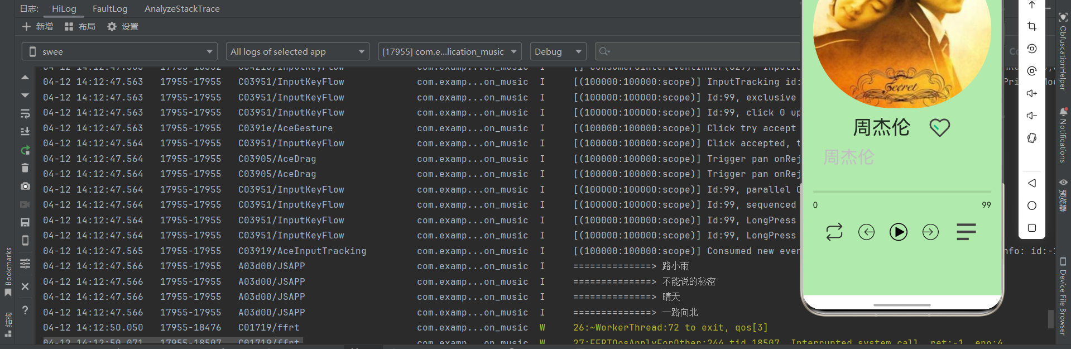Switch to AnalyzeStackTrace tab
This screenshot has width=1071, height=349.
pos(182,9)
